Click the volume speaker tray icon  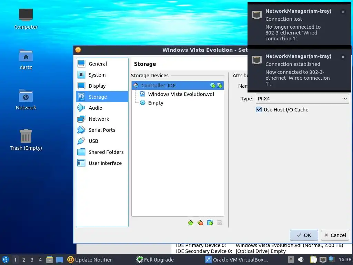click(x=301, y=259)
